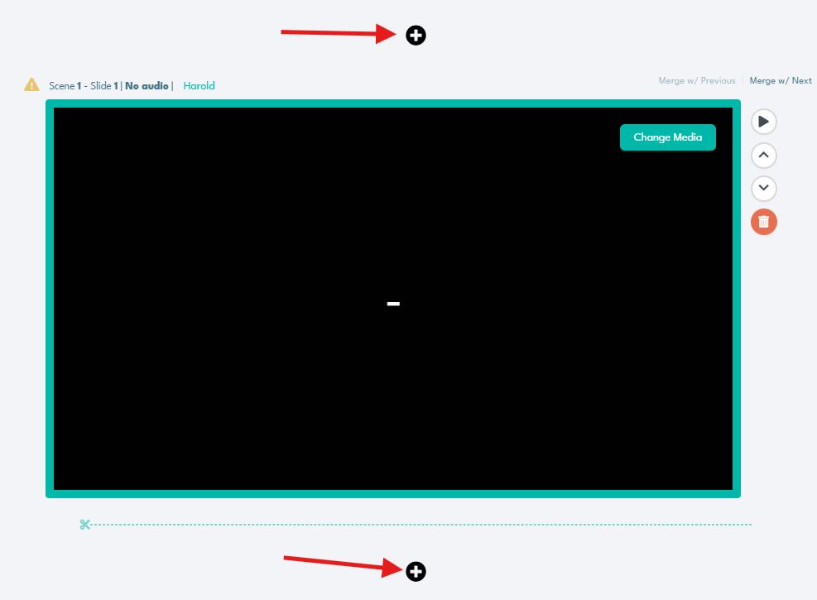This screenshot has height=600, width=817.
Task: Click the plus icon below the slide
Action: pyautogui.click(x=416, y=571)
